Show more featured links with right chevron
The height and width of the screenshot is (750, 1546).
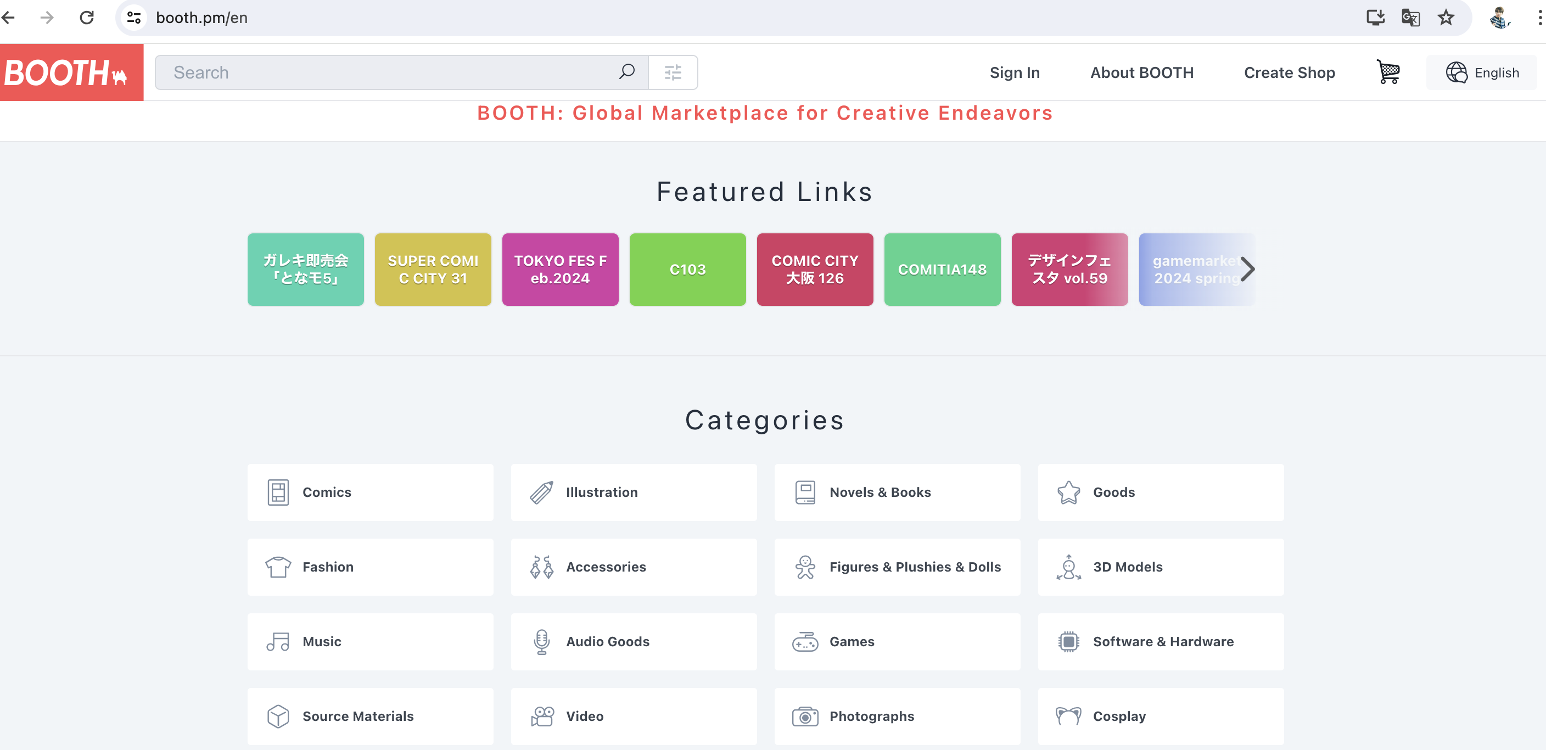tap(1247, 270)
